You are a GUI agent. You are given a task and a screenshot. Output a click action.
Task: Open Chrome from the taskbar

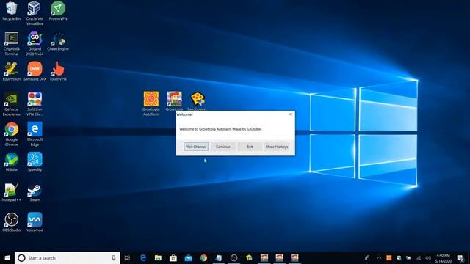point(203,257)
